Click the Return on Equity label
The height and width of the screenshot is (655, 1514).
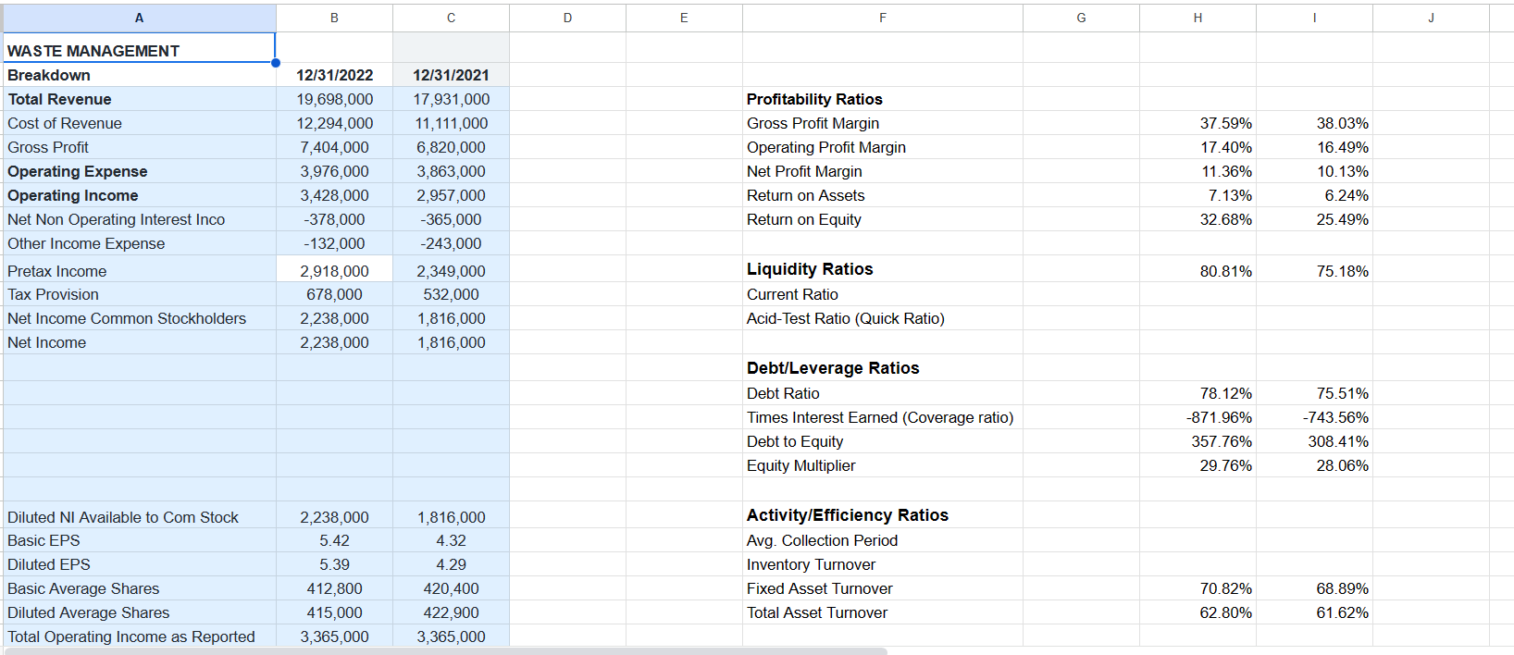coord(804,219)
